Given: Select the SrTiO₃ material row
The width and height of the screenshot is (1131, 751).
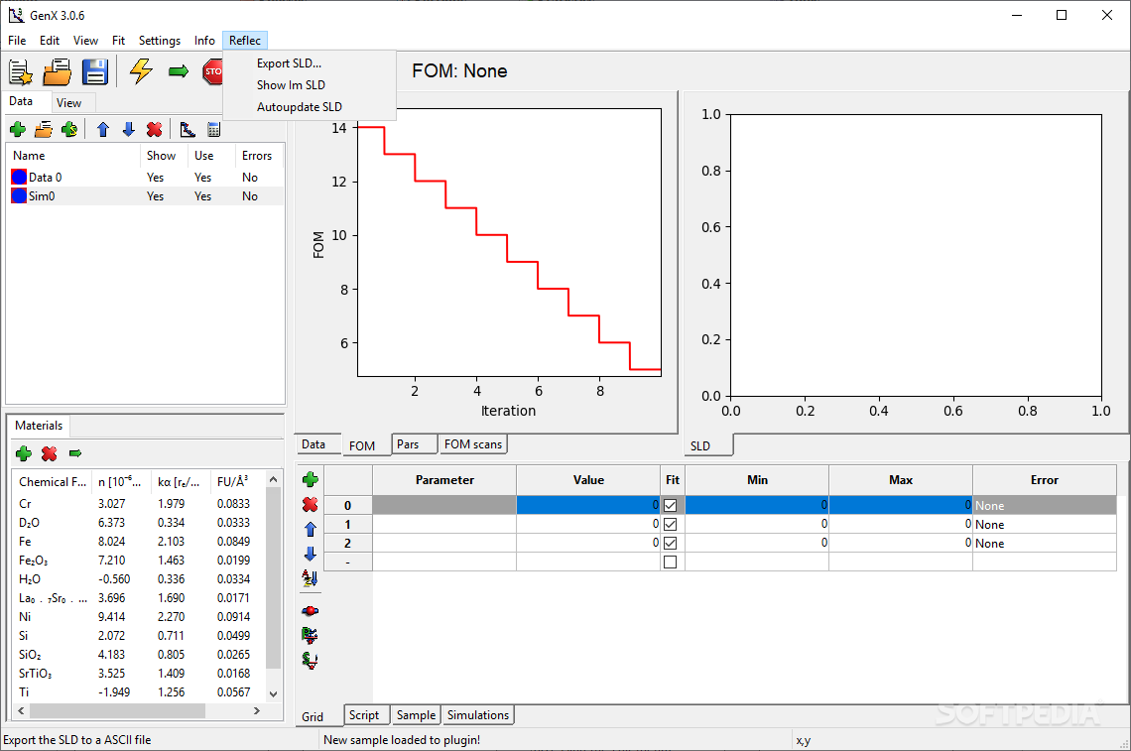Looking at the screenshot, I should pos(137,673).
